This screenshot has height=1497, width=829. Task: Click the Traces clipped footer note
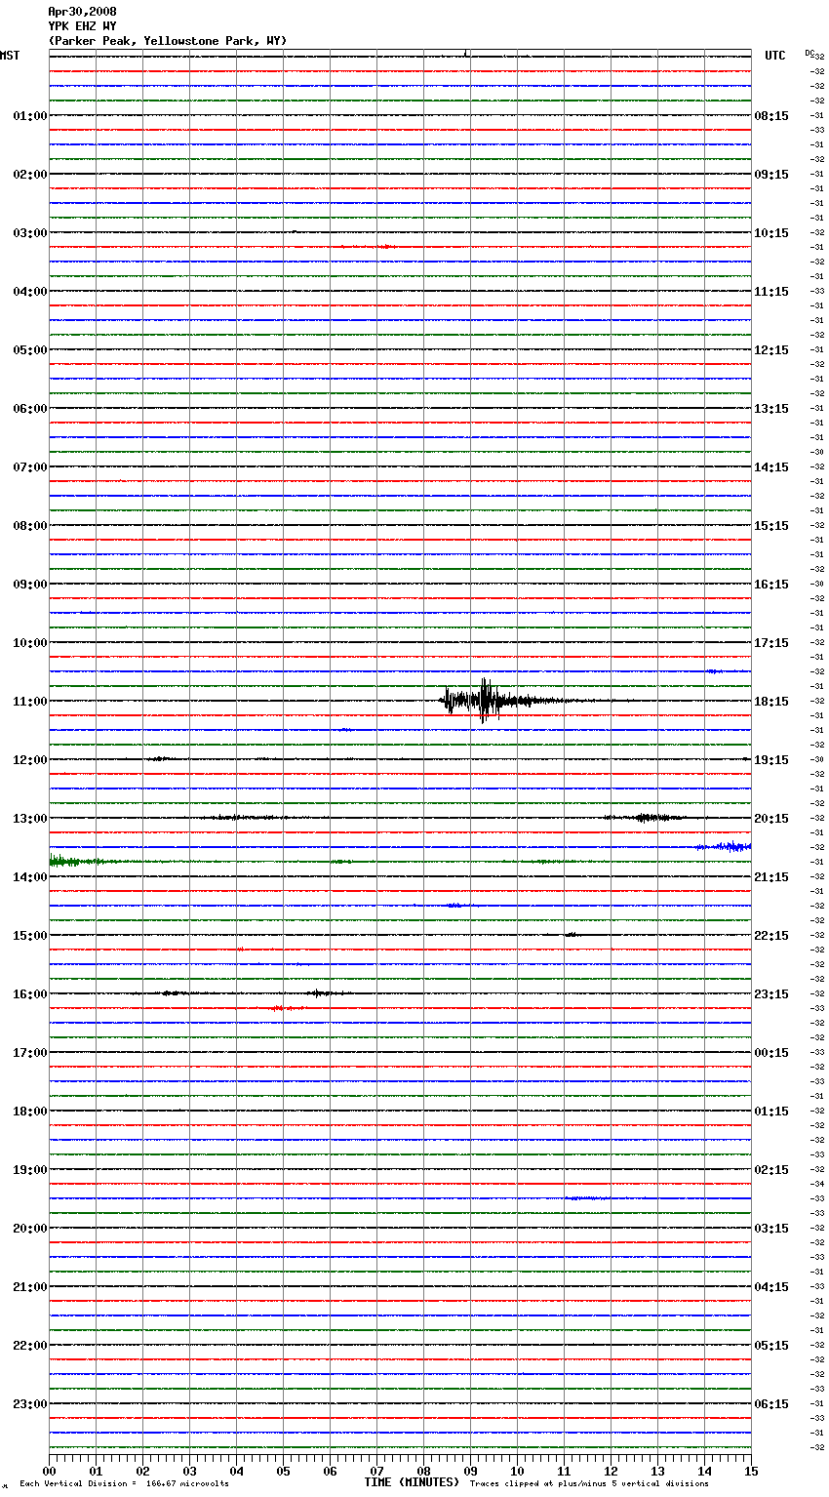tap(589, 1483)
